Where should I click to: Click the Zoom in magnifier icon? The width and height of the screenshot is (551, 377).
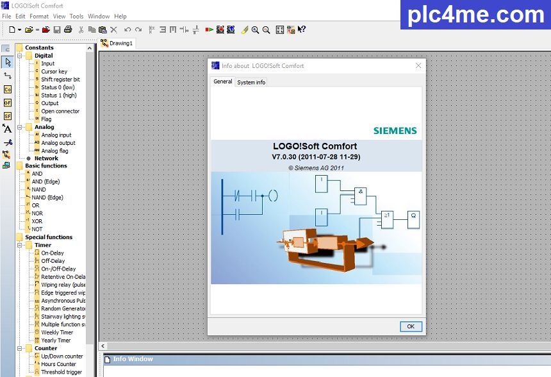coord(256,29)
